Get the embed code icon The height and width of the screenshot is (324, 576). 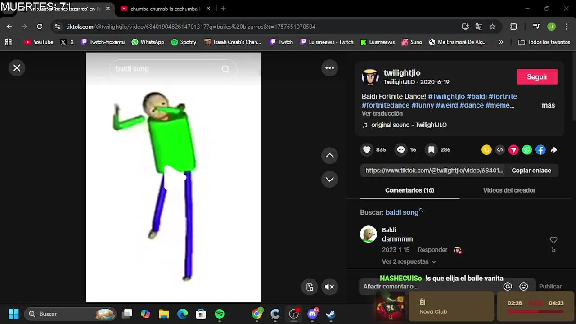pyautogui.click(x=500, y=150)
